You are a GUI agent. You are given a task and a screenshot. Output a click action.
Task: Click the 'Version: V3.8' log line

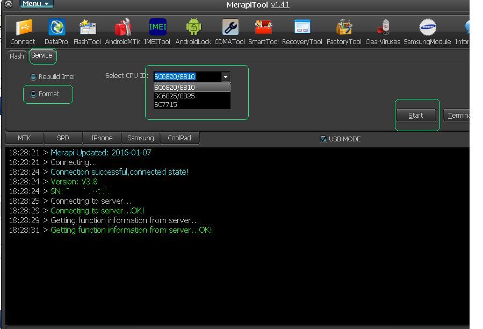pyautogui.click(x=74, y=182)
